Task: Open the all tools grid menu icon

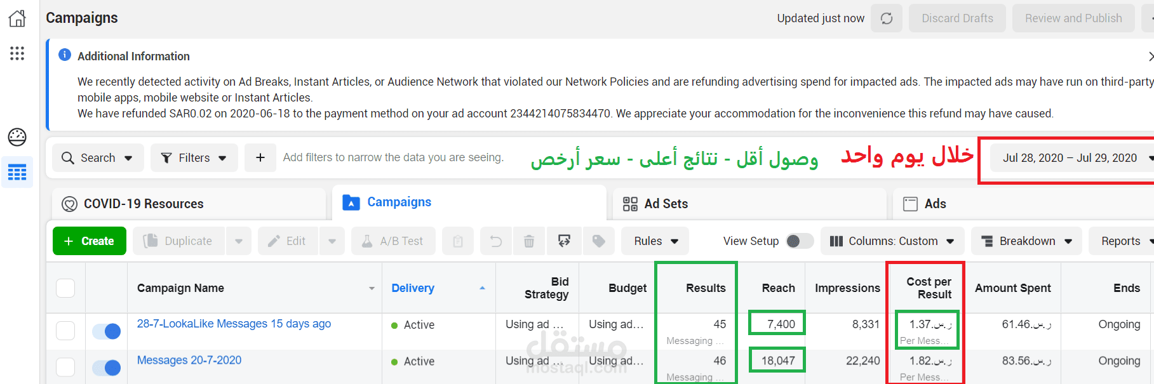Action: pyautogui.click(x=17, y=53)
